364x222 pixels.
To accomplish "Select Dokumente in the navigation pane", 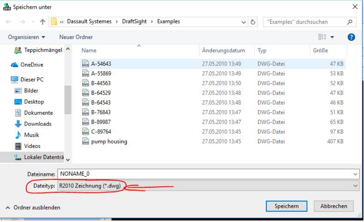I will coord(34,113).
